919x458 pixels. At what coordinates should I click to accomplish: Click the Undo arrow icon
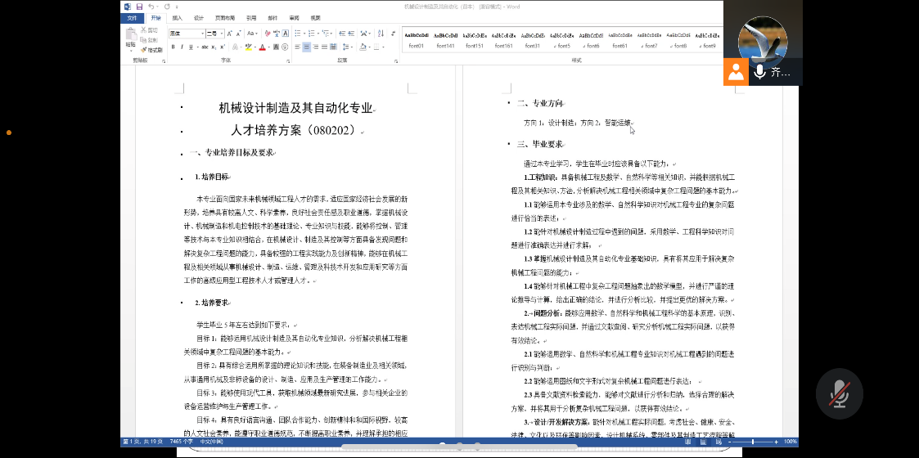151,7
